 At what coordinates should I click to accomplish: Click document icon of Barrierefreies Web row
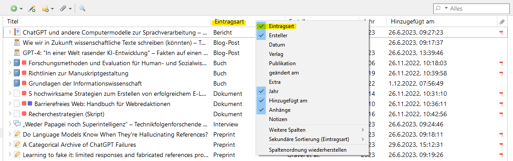click(x=17, y=104)
